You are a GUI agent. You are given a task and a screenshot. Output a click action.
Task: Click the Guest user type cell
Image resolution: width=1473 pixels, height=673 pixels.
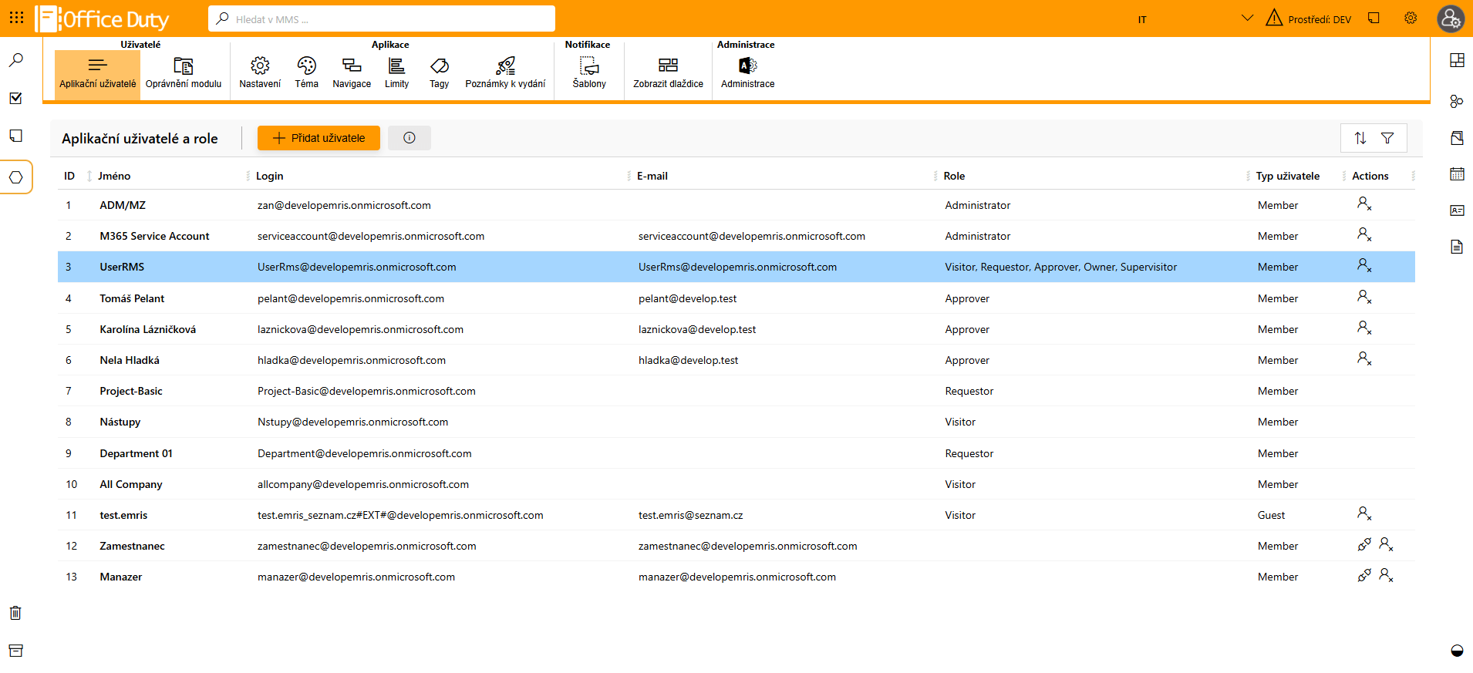coord(1271,515)
